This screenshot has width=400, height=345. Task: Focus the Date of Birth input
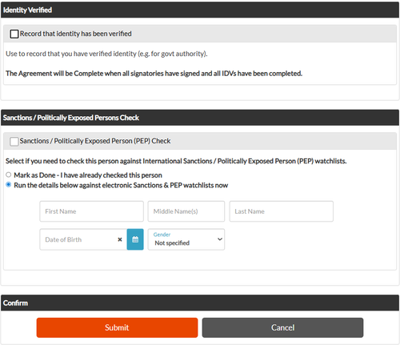[83, 239]
